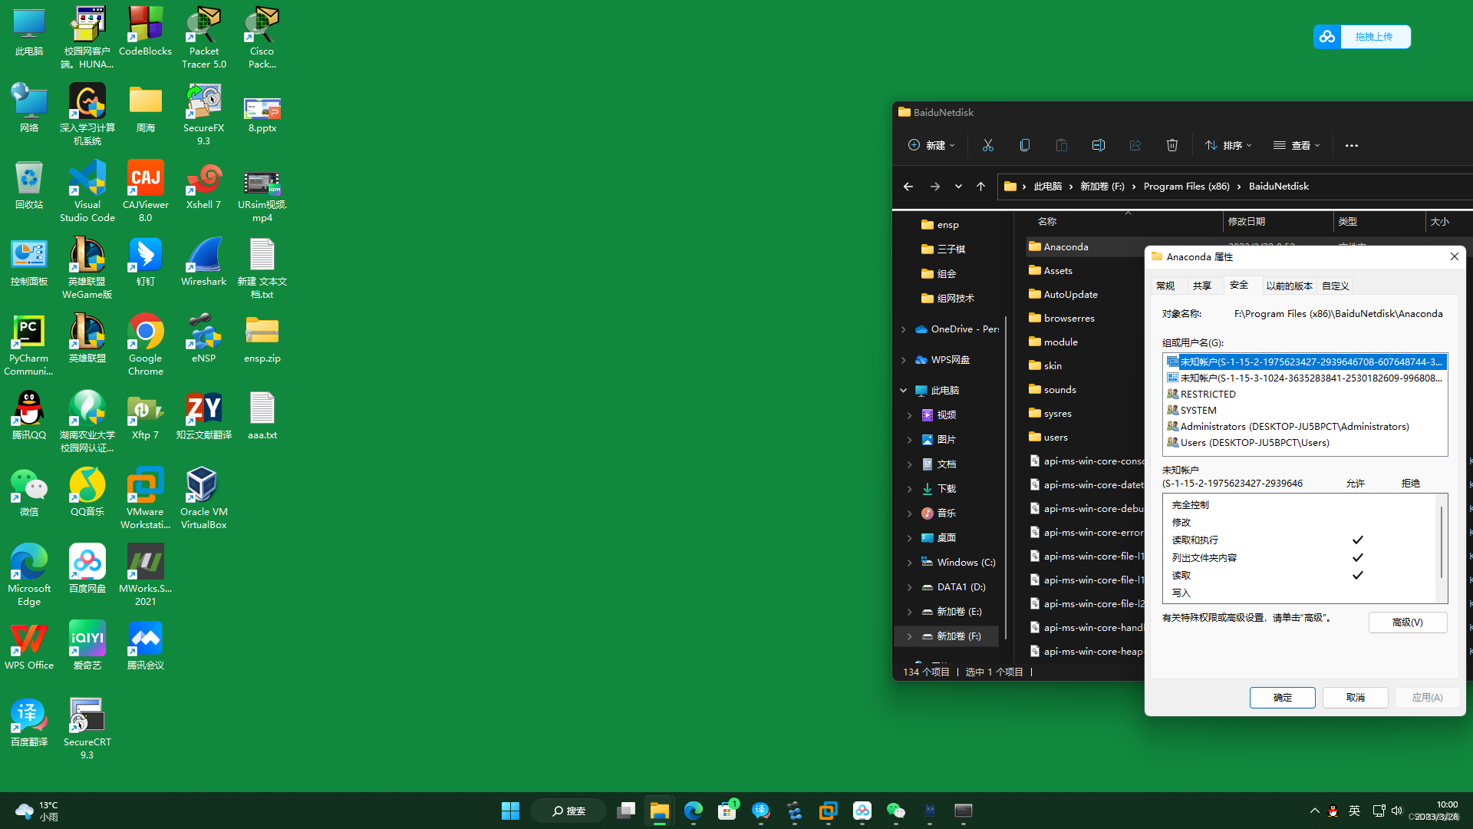Collapse 此电脑 in the navigation tree
The height and width of the screenshot is (829, 1473).
pyautogui.click(x=903, y=391)
